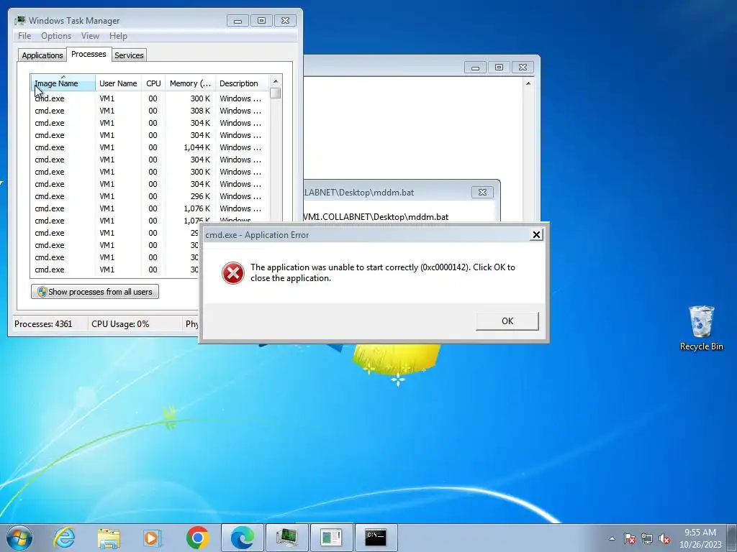Close the mddm.bat dialog window
The image size is (737, 552).
(482, 193)
